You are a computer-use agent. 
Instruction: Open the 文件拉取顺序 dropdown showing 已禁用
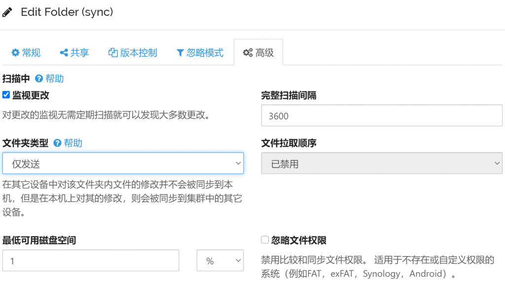click(382, 163)
